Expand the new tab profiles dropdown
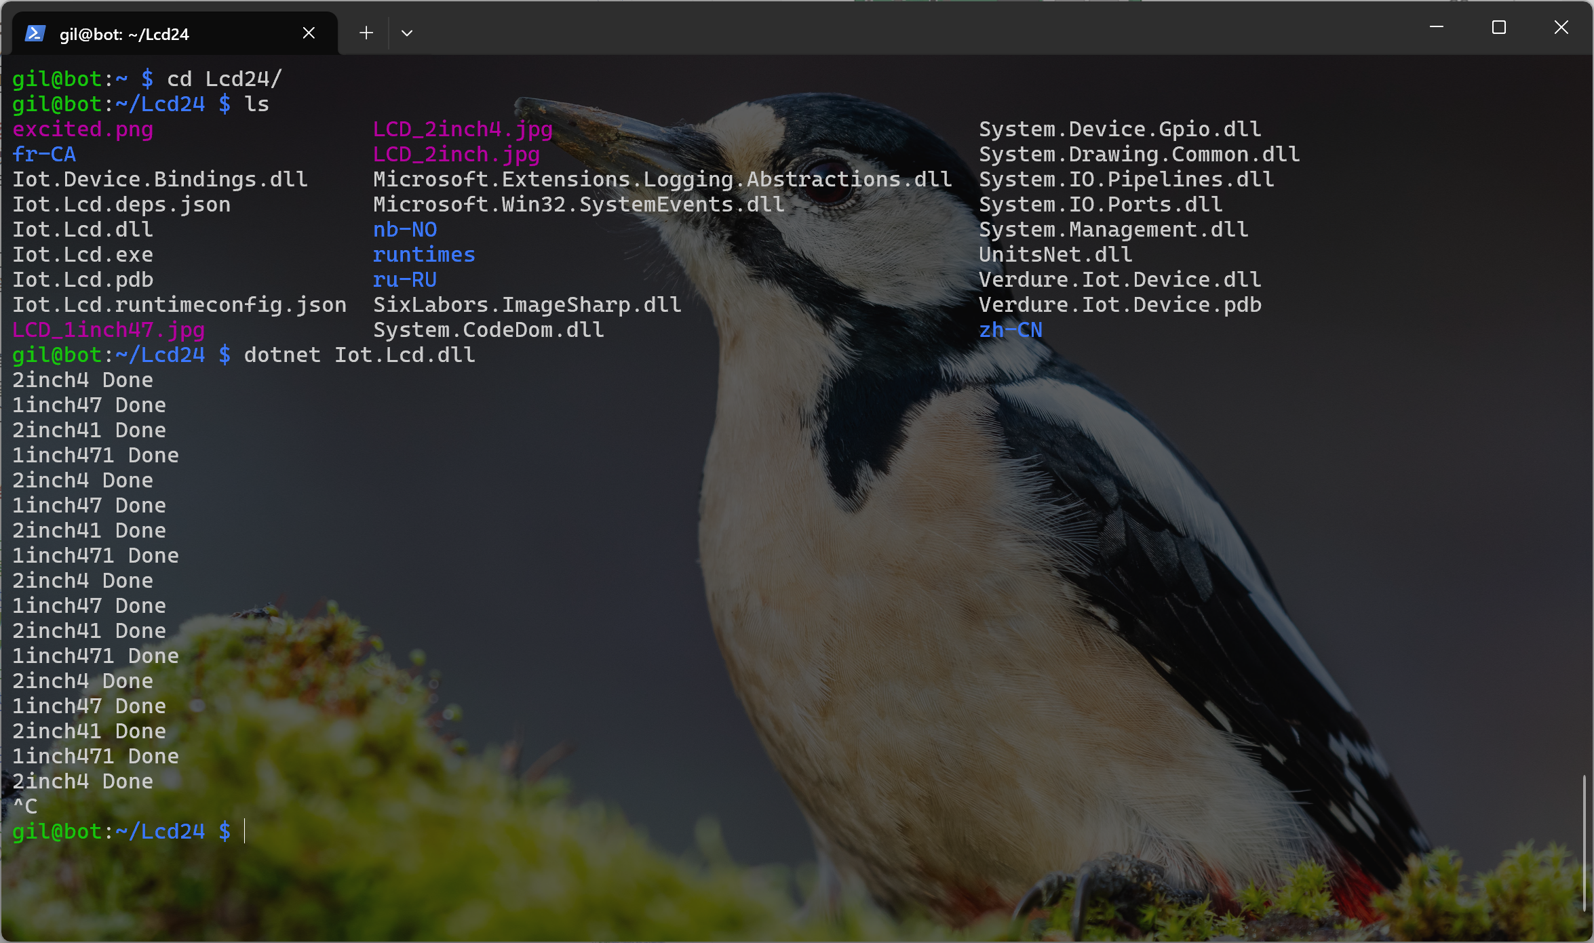This screenshot has height=943, width=1594. tap(407, 33)
